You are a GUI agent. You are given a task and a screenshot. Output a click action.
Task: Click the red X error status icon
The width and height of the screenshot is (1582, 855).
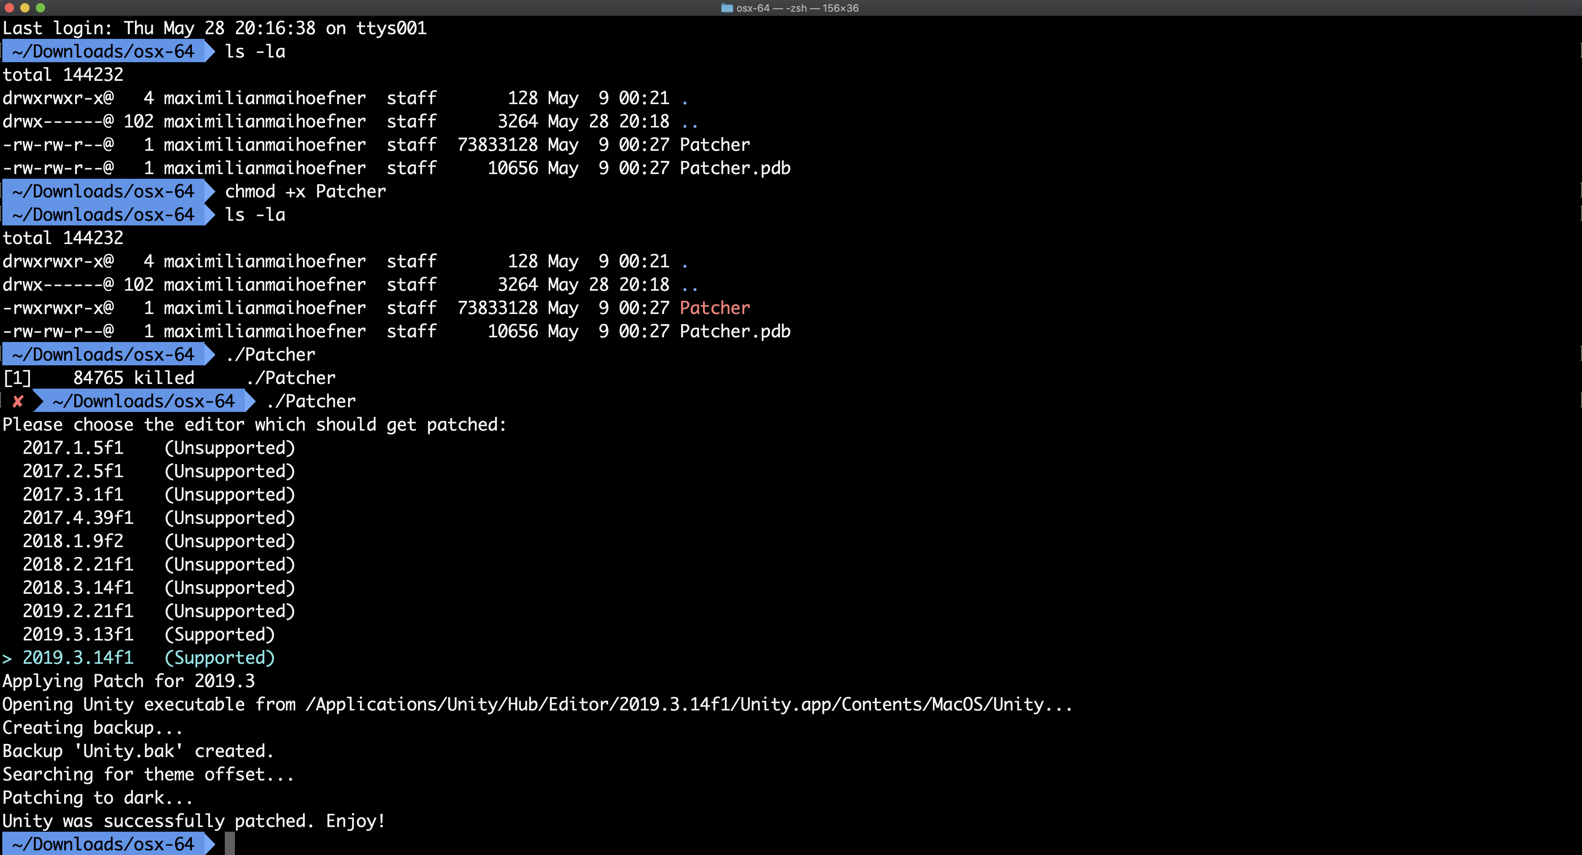[18, 401]
